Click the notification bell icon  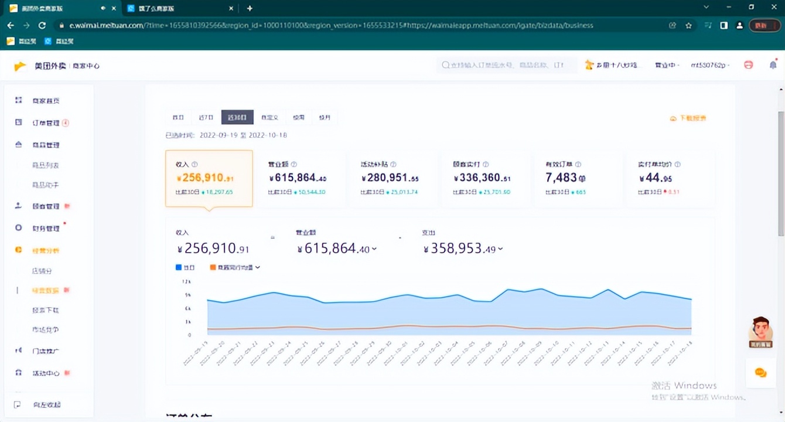(773, 66)
